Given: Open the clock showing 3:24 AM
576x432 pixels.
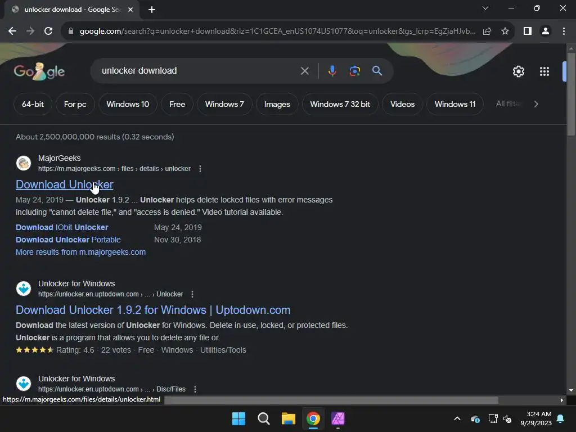Looking at the screenshot, I should pos(536,418).
